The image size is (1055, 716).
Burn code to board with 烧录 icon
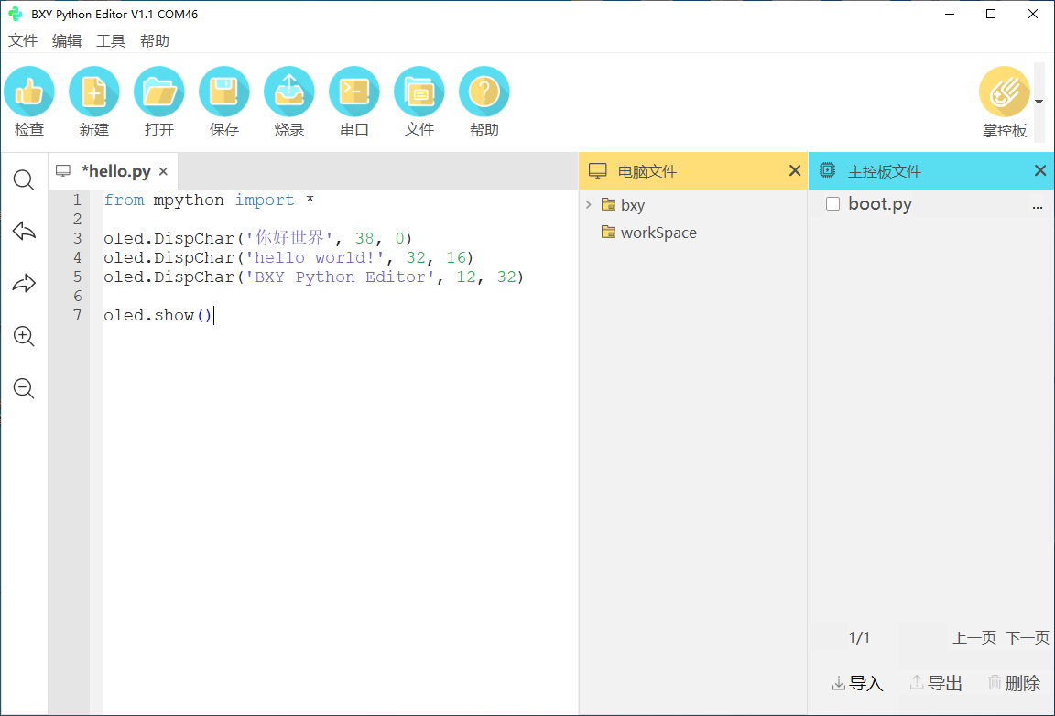289,92
